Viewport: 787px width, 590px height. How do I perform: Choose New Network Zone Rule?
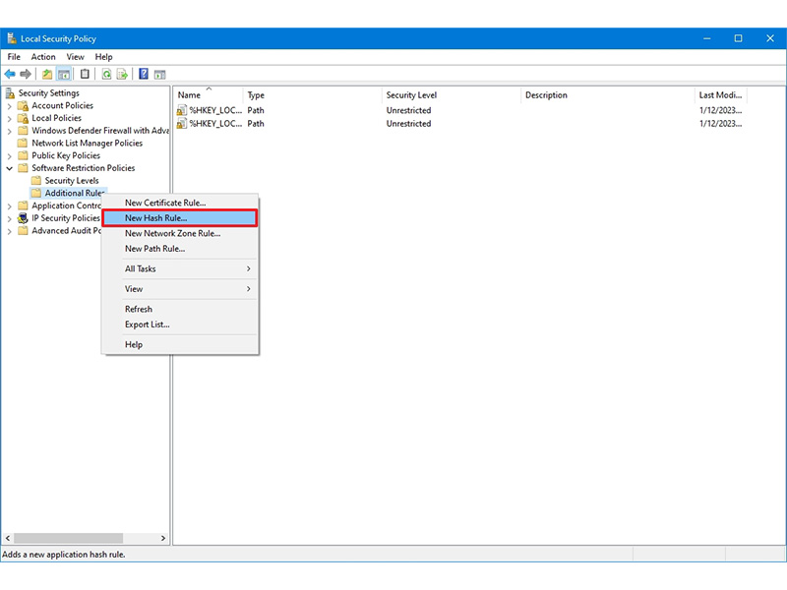(x=180, y=233)
